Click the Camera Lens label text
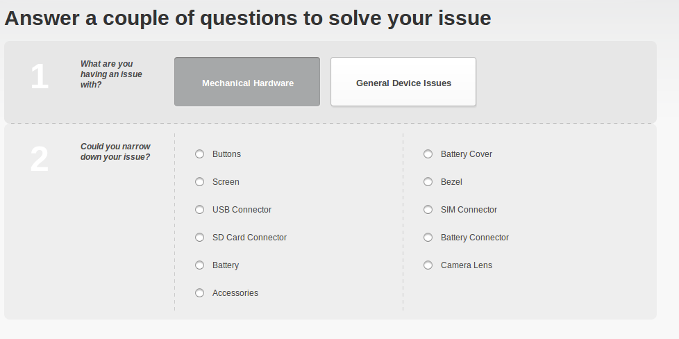The height and width of the screenshot is (339, 679). click(x=467, y=265)
